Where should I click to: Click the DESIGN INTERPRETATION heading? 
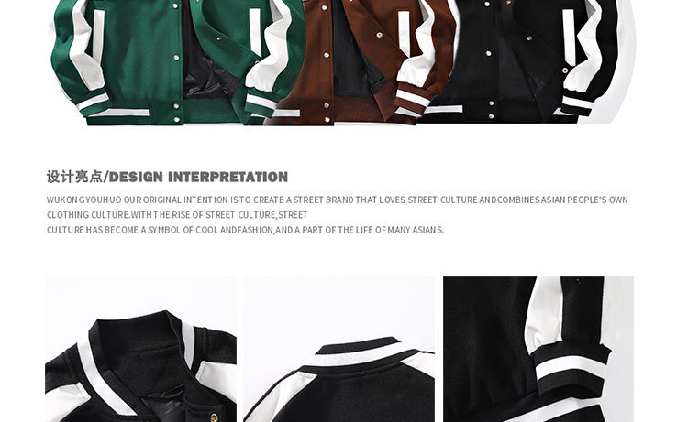point(198,177)
